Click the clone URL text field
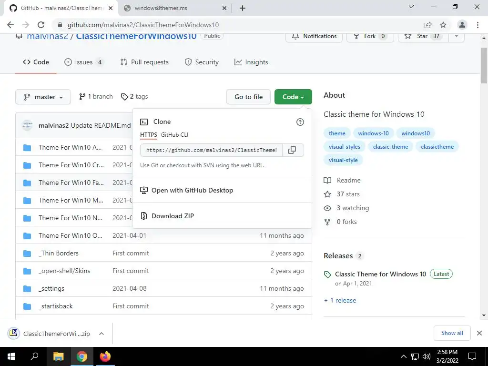 211,150
